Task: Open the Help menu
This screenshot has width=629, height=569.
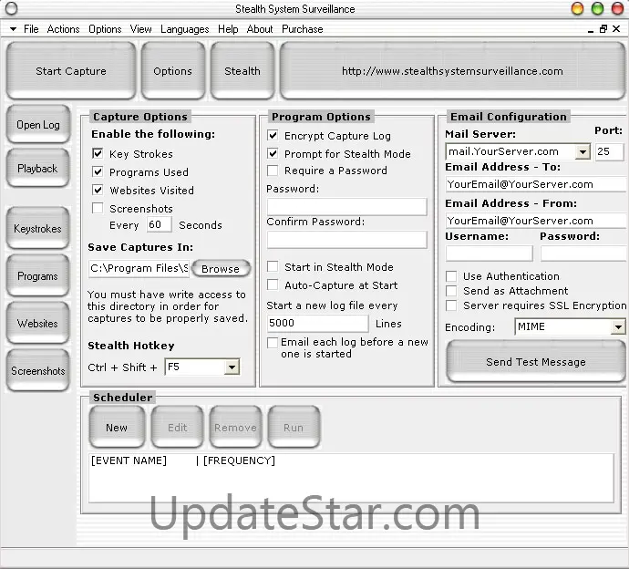Action: point(228,29)
